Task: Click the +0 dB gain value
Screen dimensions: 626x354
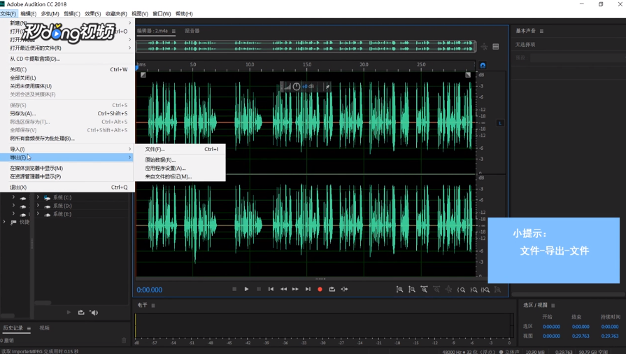Action: coord(308,86)
